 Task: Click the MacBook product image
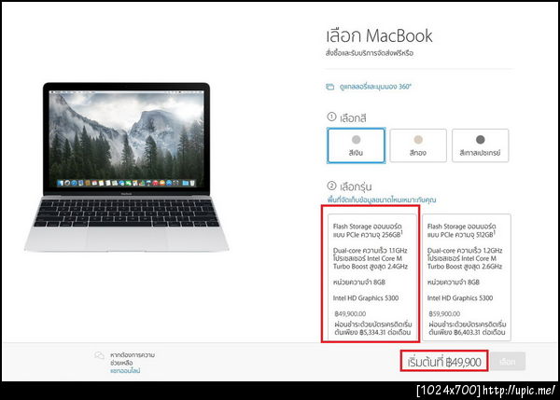coord(126,167)
